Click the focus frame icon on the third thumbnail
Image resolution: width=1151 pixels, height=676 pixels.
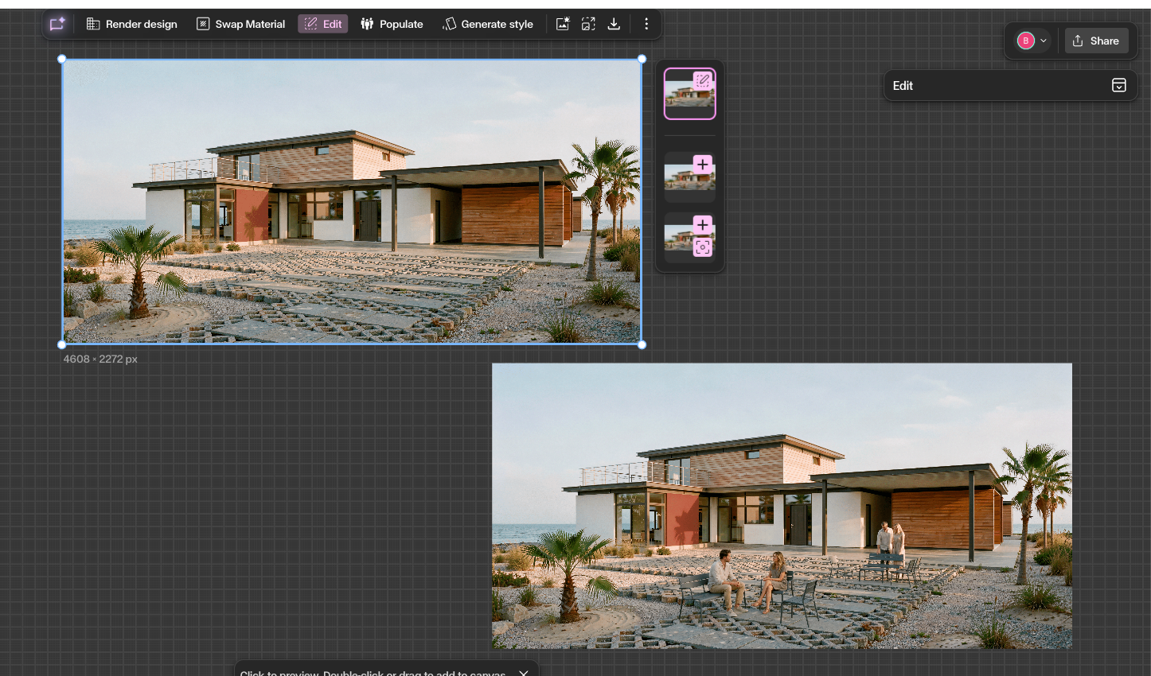[702, 247]
